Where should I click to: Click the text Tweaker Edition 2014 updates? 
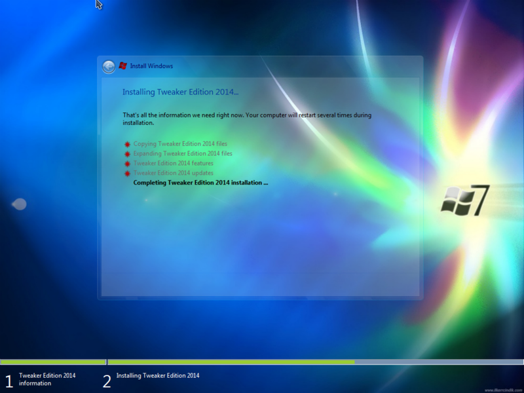173,173
